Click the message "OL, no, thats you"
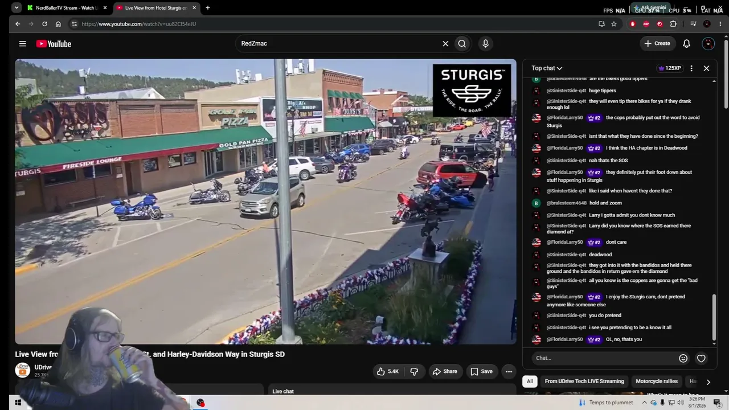The image size is (729, 410). [x=624, y=339]
